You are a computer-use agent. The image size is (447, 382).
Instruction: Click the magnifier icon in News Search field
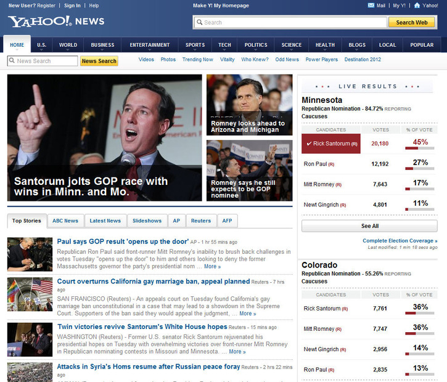[12, 60]
